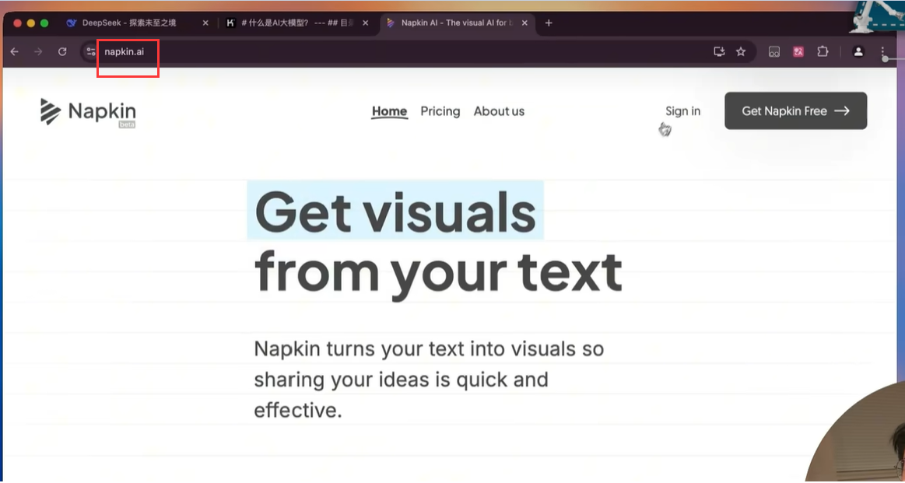The width and height of the screenshot is (905, 483).
Task: Open the pink translate extension icon
Action: coord(799,52)
